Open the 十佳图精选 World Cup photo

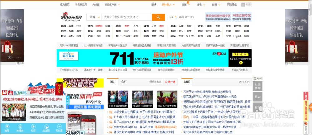click(14, 112)
